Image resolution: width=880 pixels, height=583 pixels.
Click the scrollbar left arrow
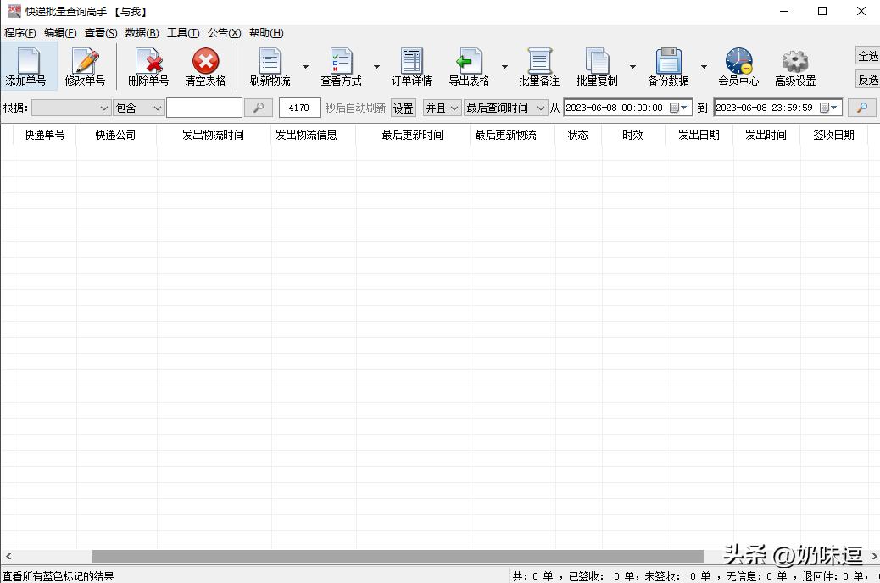click(8, 556)
